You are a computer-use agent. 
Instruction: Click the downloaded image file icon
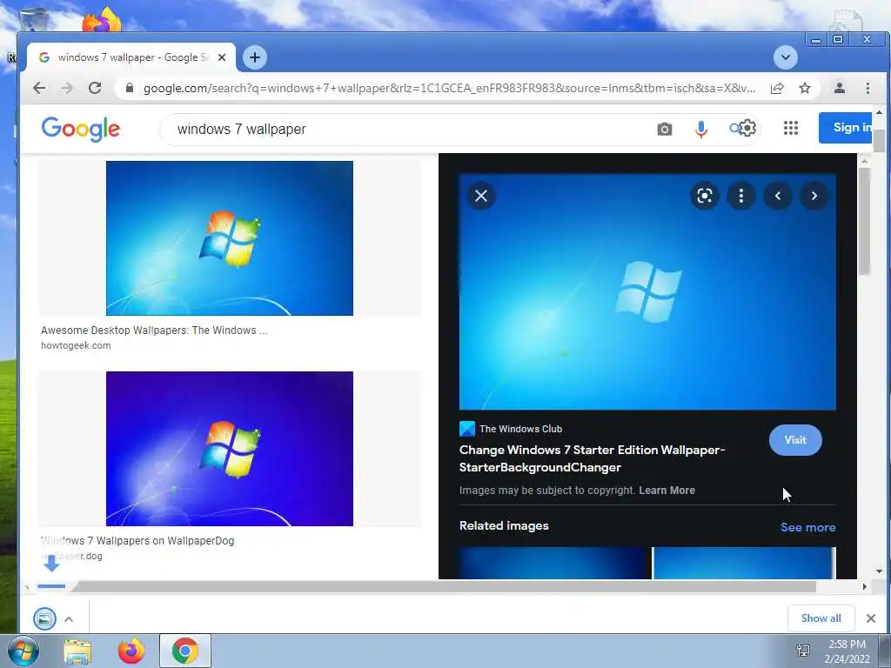[x=45, y=618]
